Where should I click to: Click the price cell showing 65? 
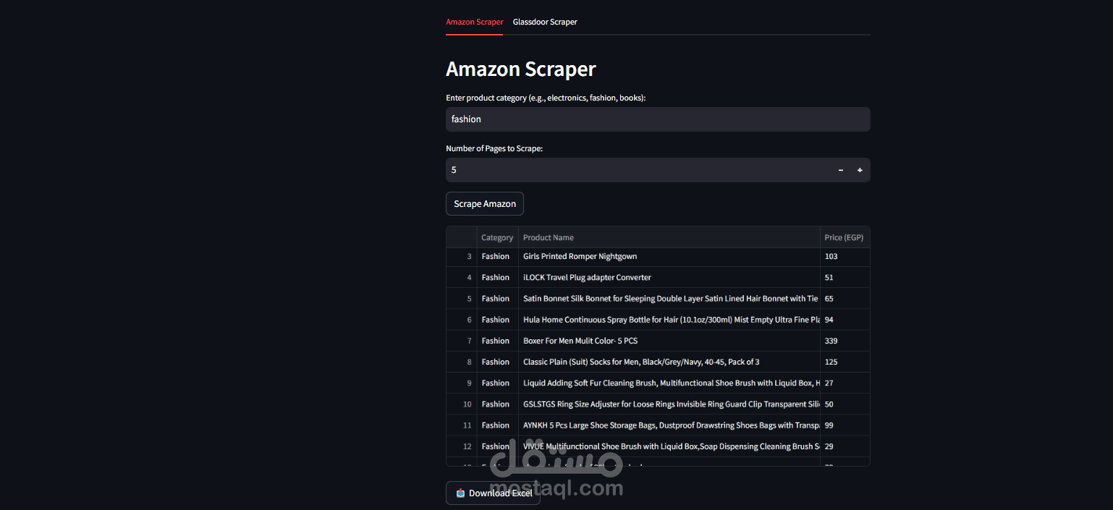pos(845,299)
